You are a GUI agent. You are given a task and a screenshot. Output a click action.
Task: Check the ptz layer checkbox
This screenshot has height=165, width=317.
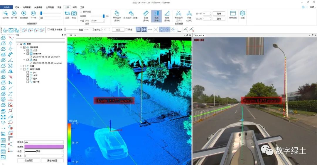[28, 72]
